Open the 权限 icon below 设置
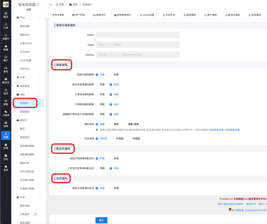 tap(6, 147)
